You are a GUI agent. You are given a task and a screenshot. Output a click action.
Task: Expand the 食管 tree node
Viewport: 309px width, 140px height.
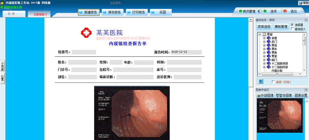[264, 38]
